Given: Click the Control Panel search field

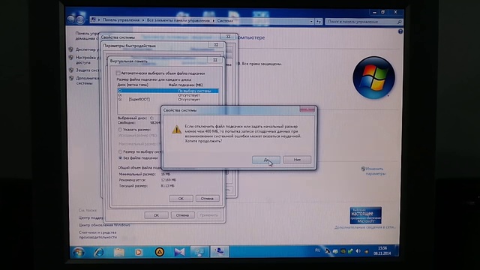Looking at the screenshot, I should (361, 22).
